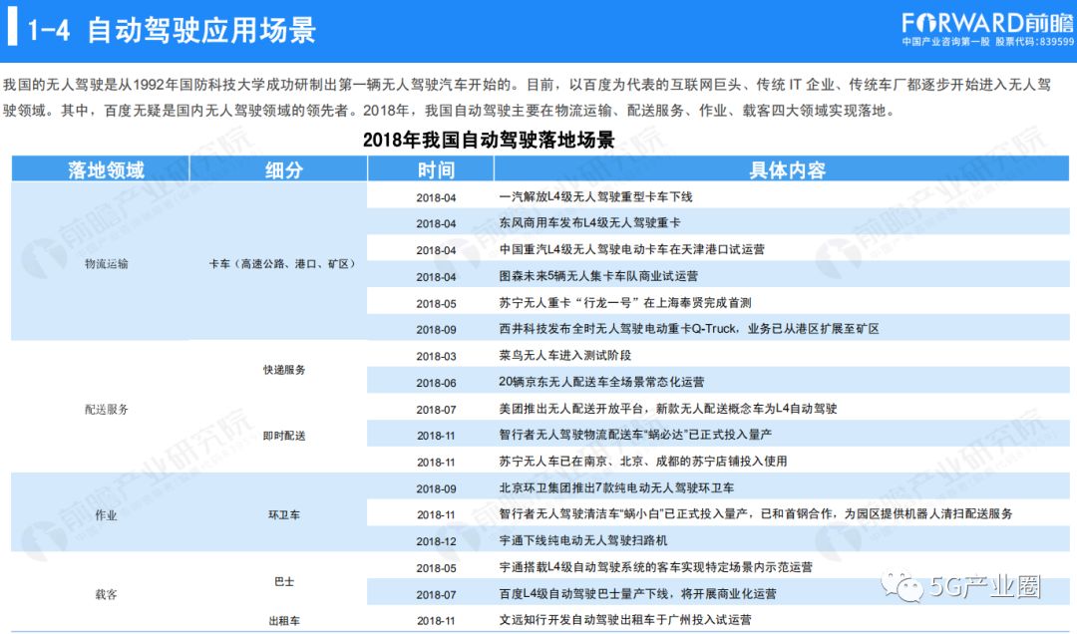The height and width of the screenshot is (634, 1077).
Task: Click row 百度L4级自动驾驶巴士量产下线
Action: (637, 593)
